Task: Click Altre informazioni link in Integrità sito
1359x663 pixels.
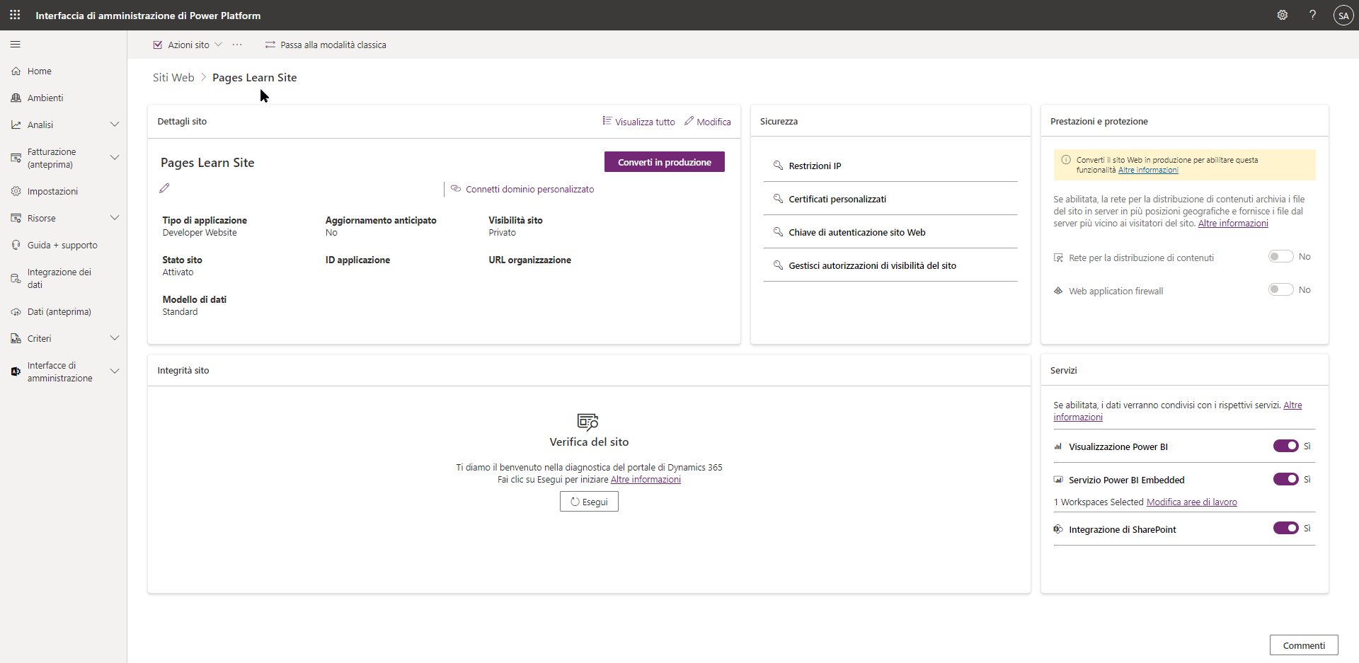Action: 646,480
